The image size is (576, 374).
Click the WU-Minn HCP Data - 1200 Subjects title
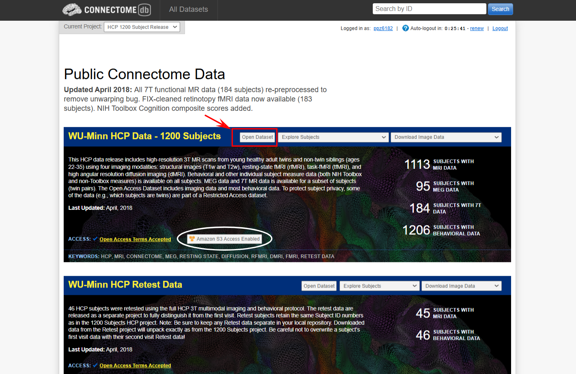[144, 136]
